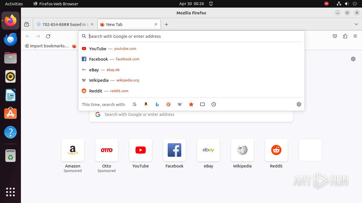This screenshot has width=362, height=203.
Task: Launch LibreOffice Writer from dock
Action: click(10, 95)
